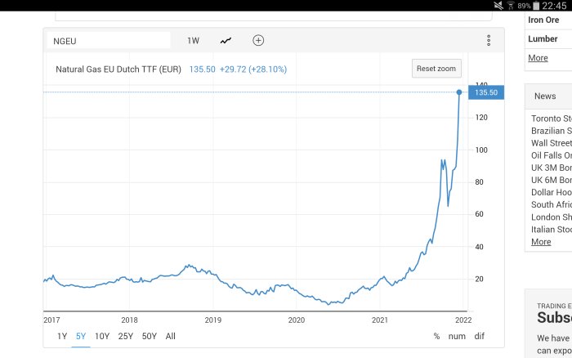The image size is (572, 358).
Task: Select the 25Y time range
Action: (x=126, y=336)
